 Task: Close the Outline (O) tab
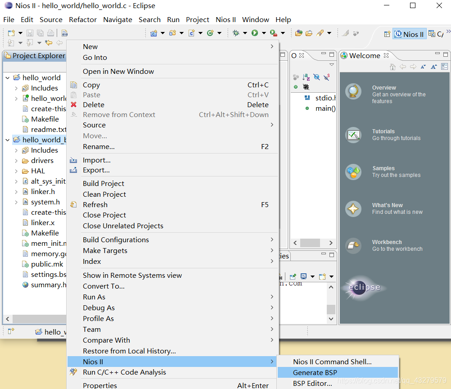pos(302,55)
